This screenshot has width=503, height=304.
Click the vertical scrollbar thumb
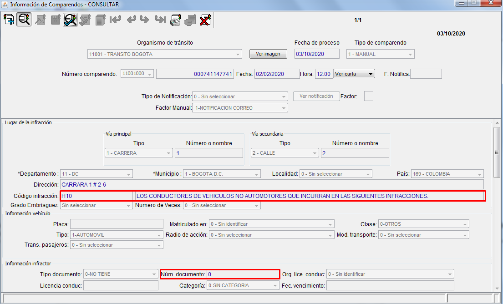coord(497,152)
